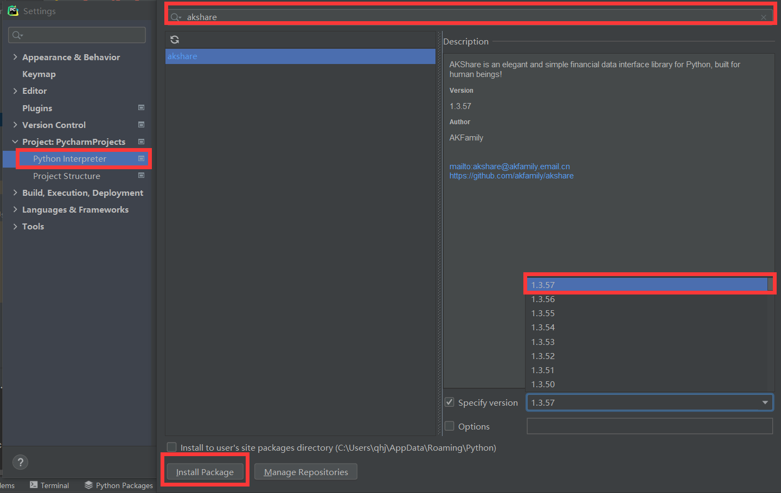Click the Options text input field
This screenshot has height=493, width=781.
click(650, 426)
